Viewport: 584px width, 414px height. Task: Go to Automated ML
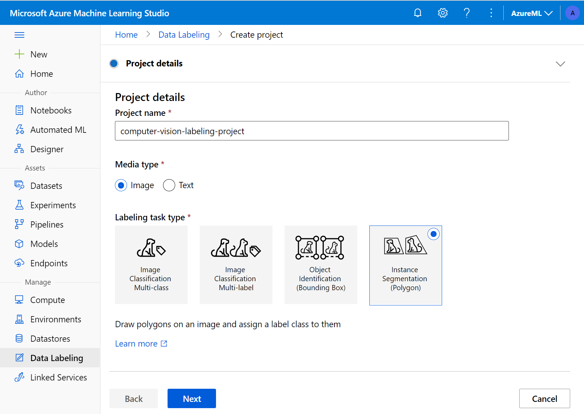(58, 130)
